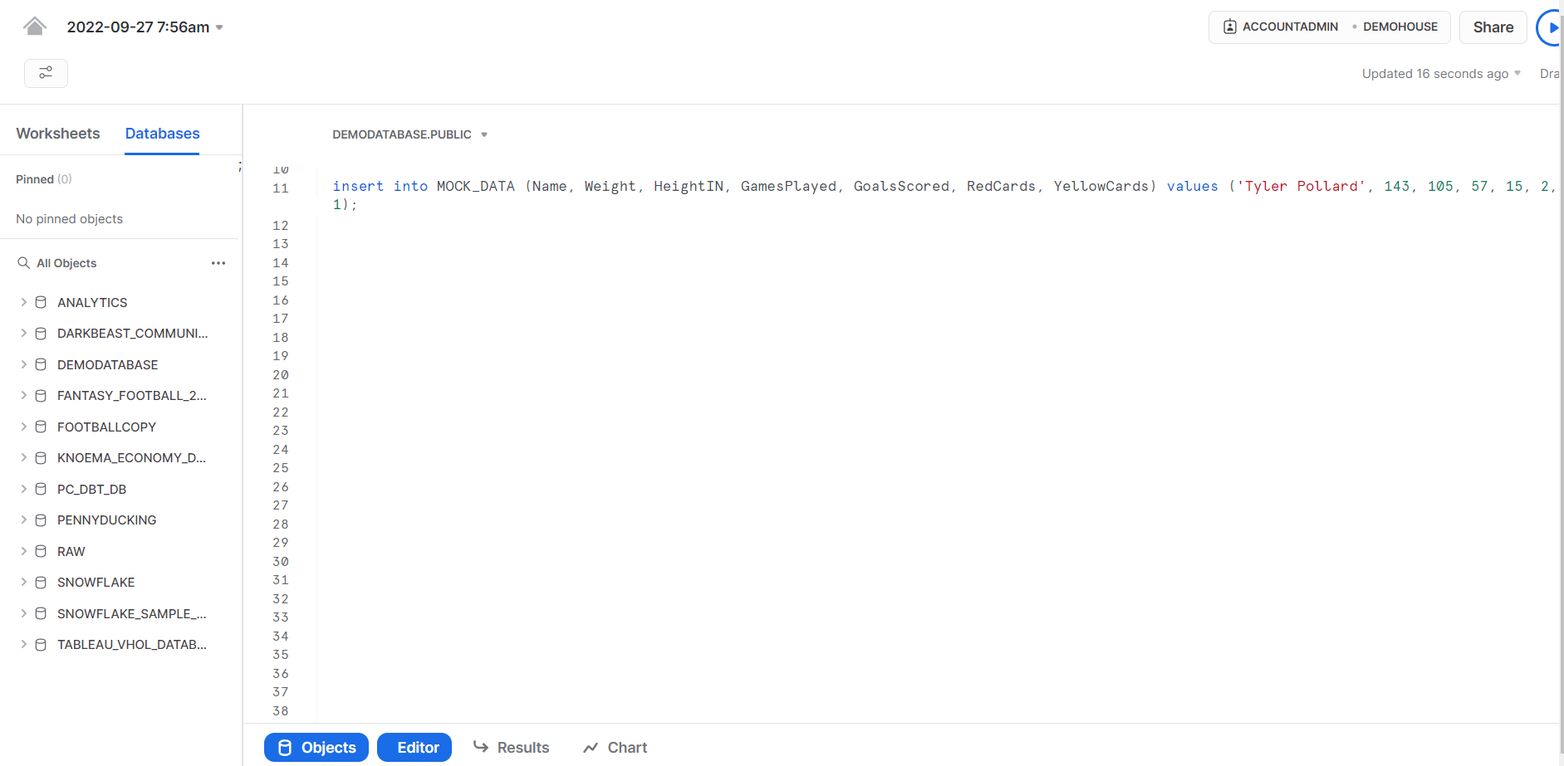Image resolution: width=1564 pixels, height=766 pixels.
Task: Click the Results pane arrow icon
Action: tap(482, 747)
